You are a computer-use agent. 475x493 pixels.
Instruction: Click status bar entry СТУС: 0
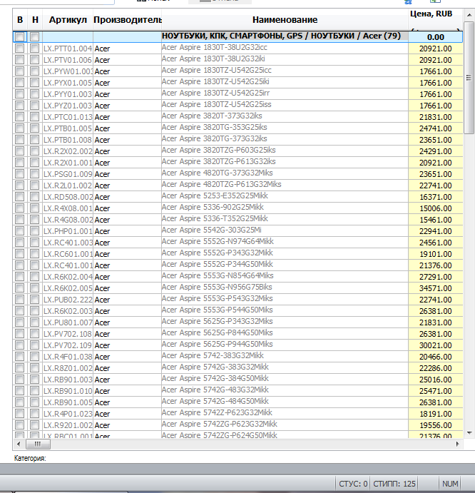(353, 484)
